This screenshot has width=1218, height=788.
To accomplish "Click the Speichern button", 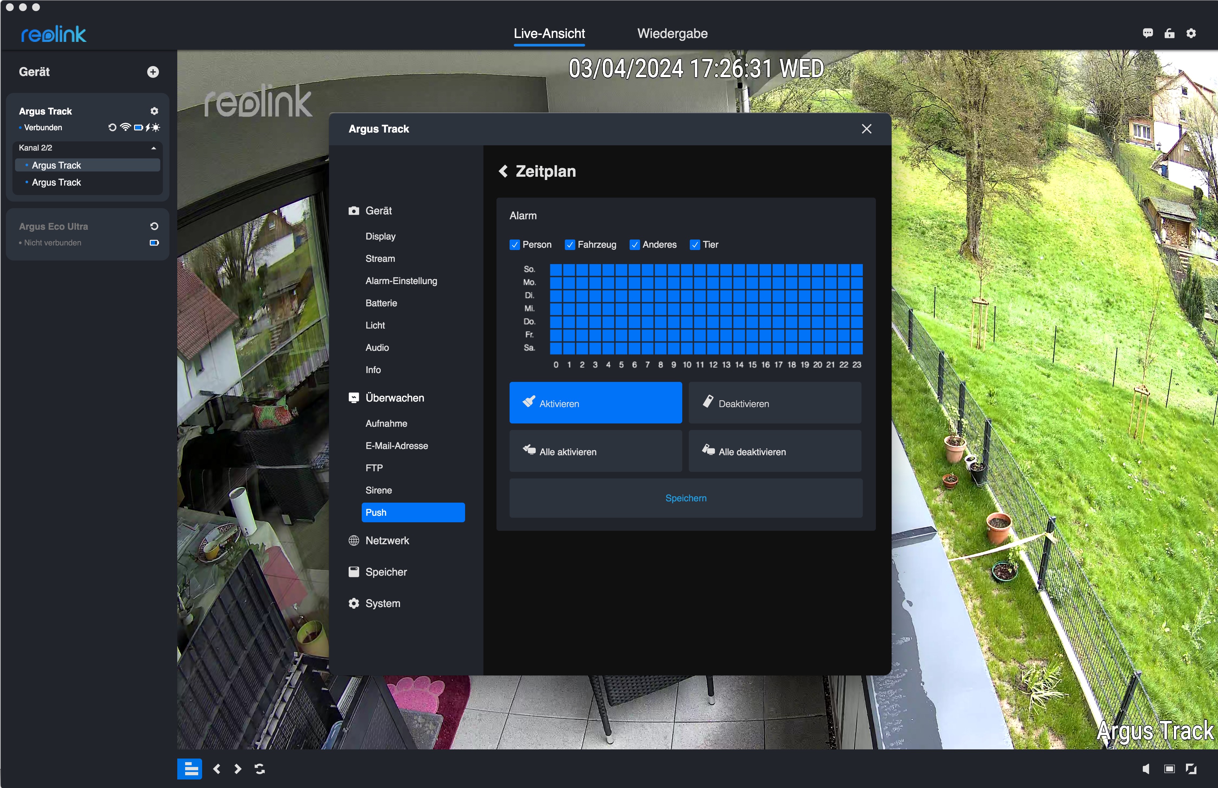I will click(x=686, y=498).
